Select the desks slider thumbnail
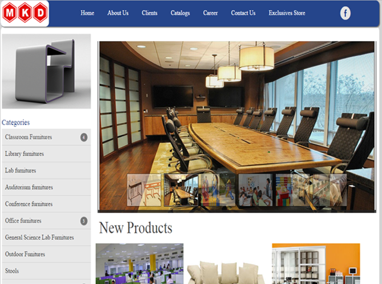 pyautogui.click(x=144, y=190)
